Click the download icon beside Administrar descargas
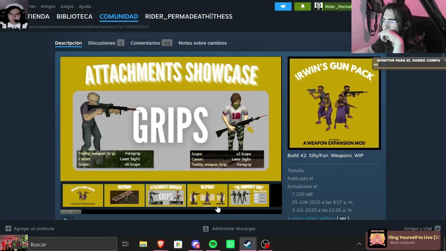Image resolution: width=446 pixels, height=251 pixels. [206, 229]
